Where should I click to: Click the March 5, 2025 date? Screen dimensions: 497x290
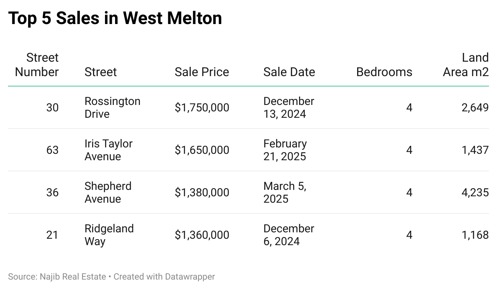tap(285, 193)
